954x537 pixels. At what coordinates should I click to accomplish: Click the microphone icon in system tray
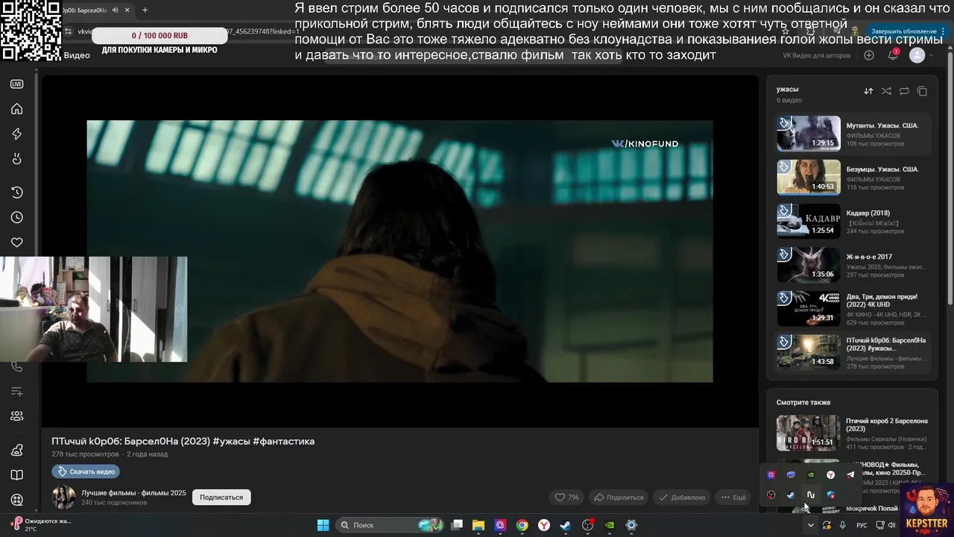click(x=843, y=525)
